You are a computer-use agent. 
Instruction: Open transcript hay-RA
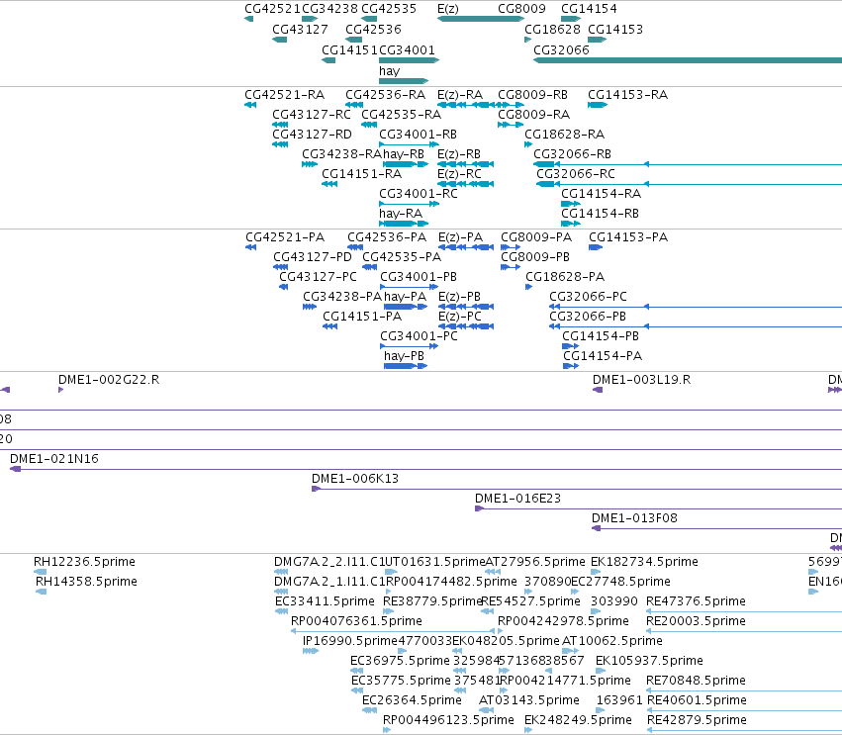(401, 215)
